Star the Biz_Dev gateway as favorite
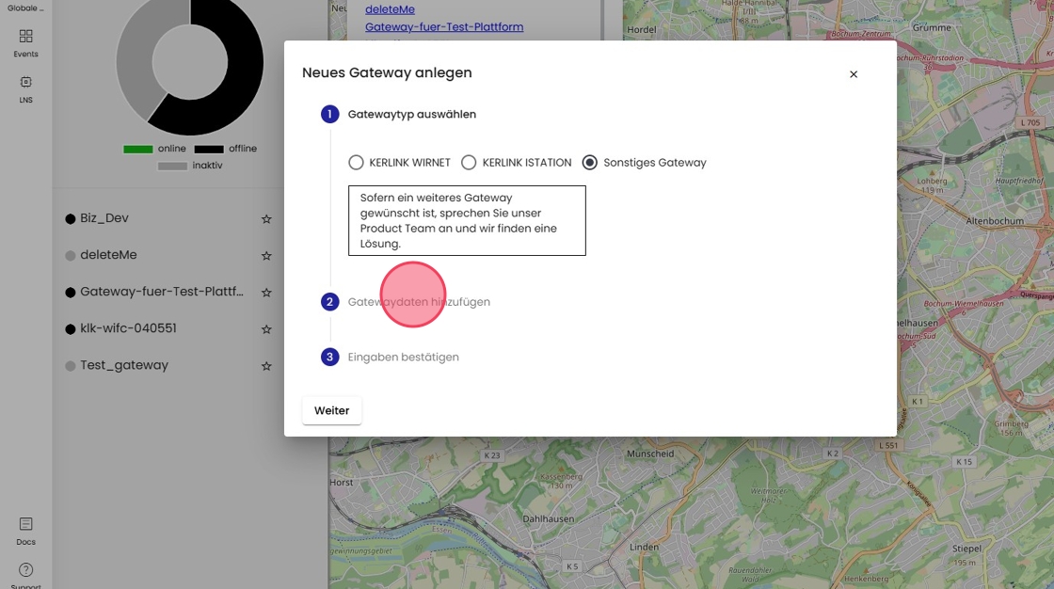Screen dimensions: 1054x589 [266, 219]
